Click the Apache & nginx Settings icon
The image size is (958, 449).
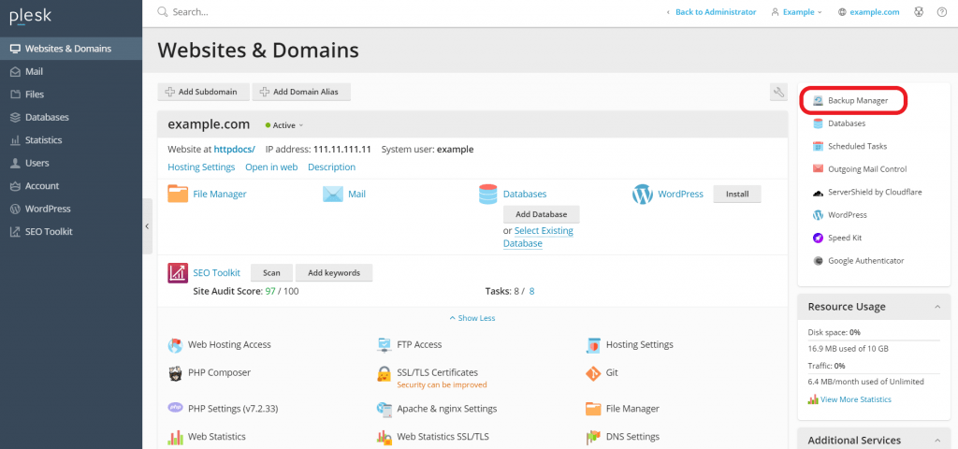pyautogui.click(x=384, y=409)
